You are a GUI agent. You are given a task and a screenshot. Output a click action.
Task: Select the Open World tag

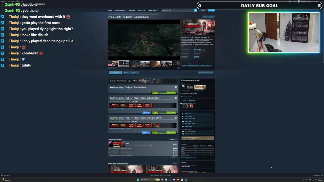click(x=190, y=66)
